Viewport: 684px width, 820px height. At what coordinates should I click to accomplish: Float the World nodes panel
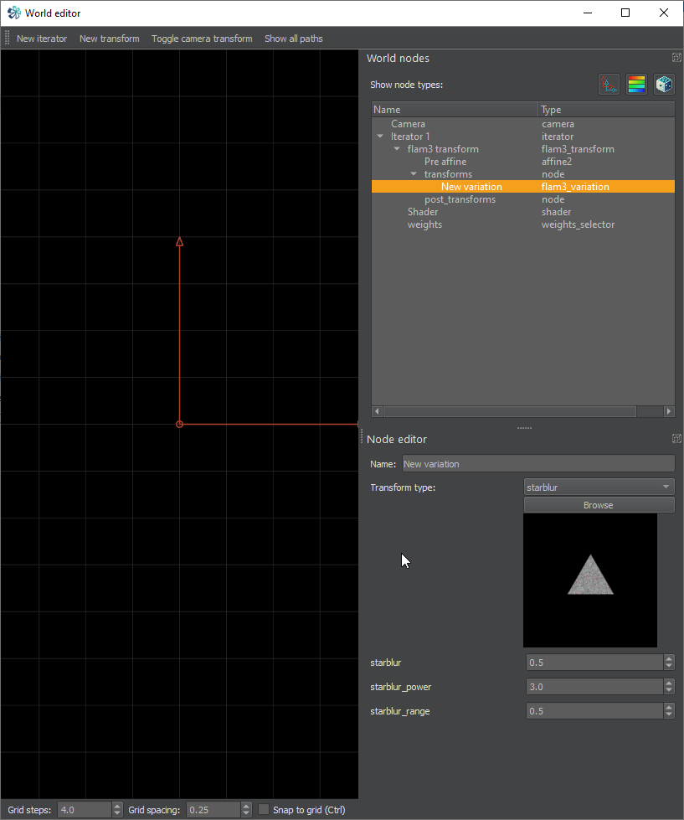[x=676, y=58]
